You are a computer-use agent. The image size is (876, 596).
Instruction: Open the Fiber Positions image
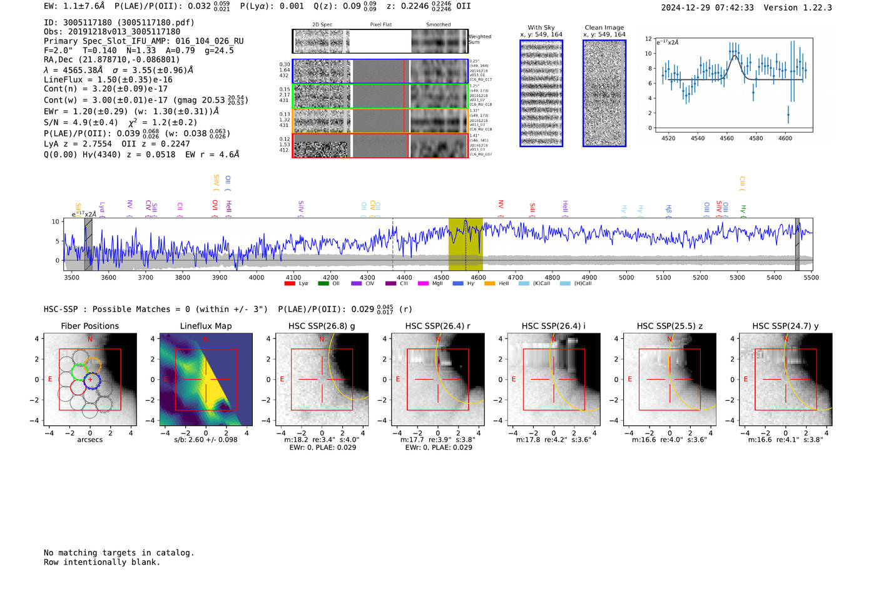pos(90,380)
